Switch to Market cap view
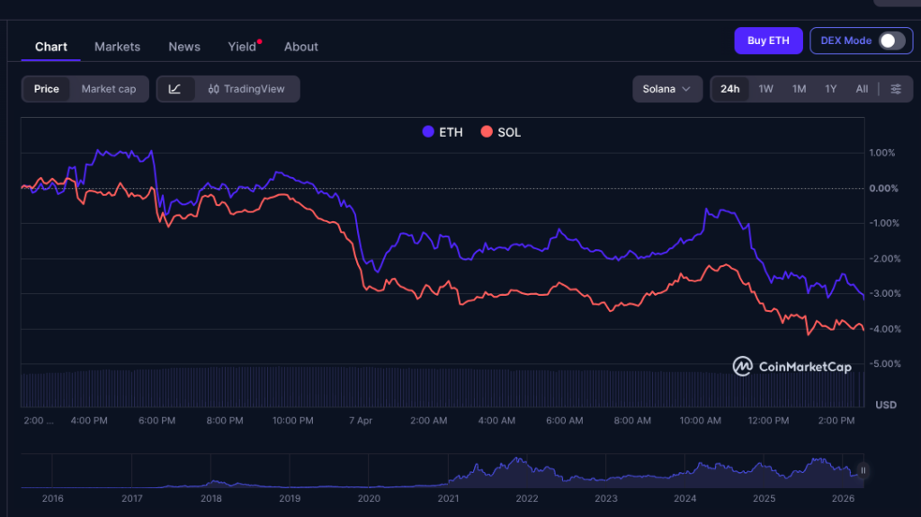Image resolution: width=921 pixels, height=517 pixels. (x=109, y=89)
